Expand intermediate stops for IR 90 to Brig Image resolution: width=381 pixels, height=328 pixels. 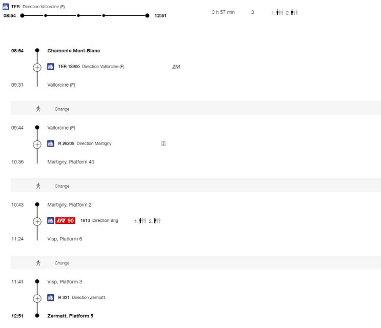click(37, 221)
